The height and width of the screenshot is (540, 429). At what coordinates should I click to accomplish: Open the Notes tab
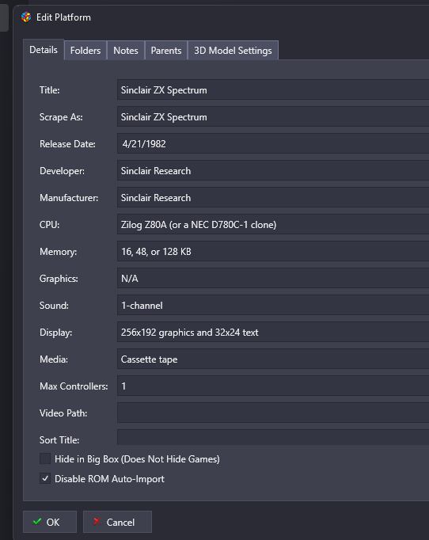pos(126,51)
